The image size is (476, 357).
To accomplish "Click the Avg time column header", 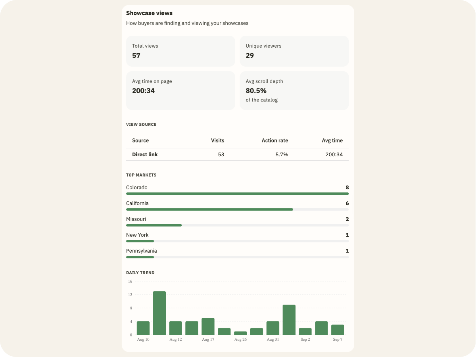I will pyautogui.click(x=332, y=140).
